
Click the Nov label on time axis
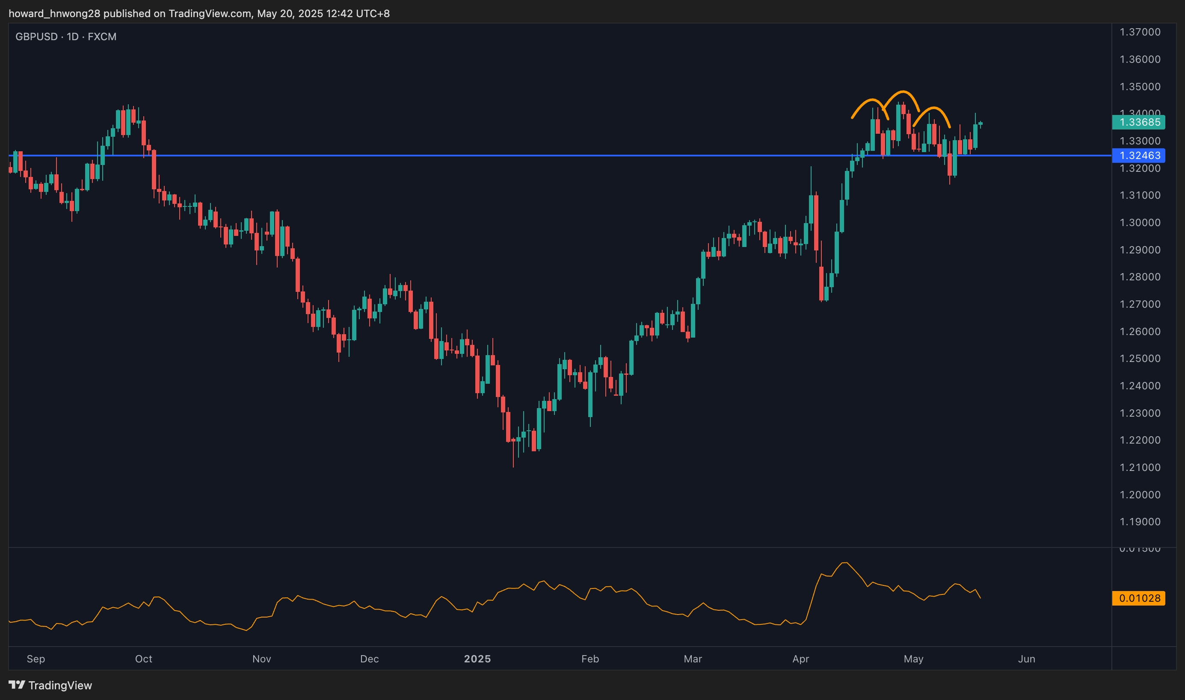pos(261,659)
